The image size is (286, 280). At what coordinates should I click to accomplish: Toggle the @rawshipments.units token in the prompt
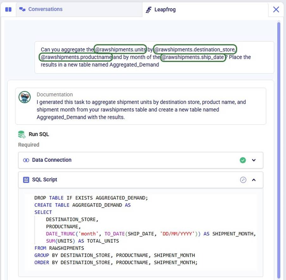120,49
